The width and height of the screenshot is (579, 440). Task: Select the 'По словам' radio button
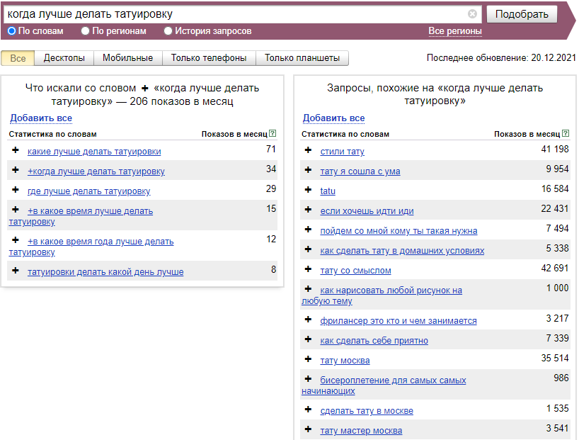tap(12, 31)
